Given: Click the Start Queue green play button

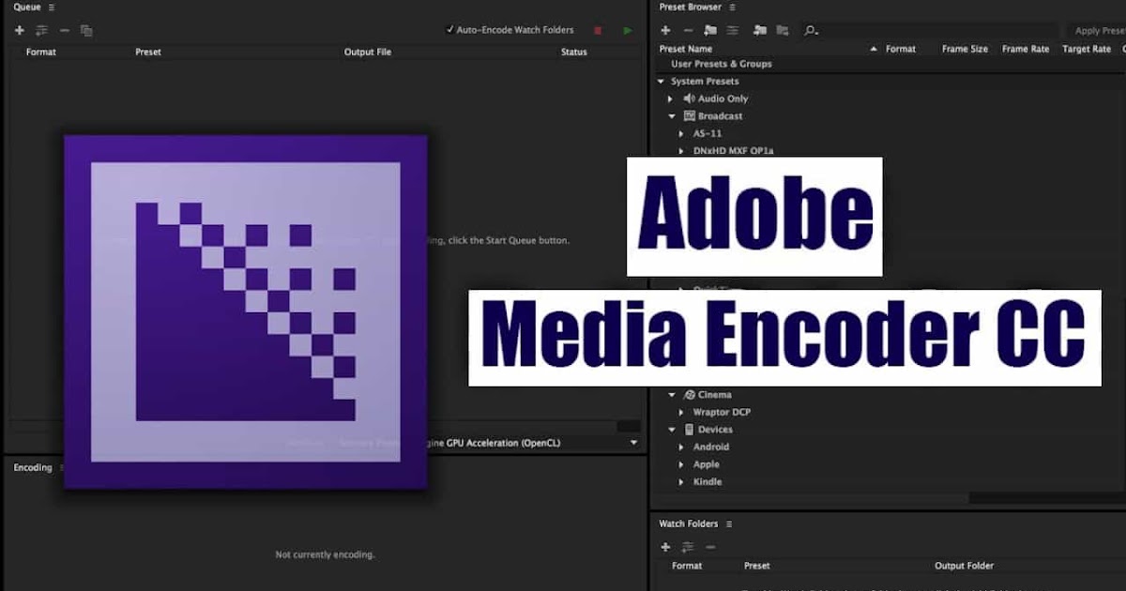Looking at the screenshot, I should 627,31.
